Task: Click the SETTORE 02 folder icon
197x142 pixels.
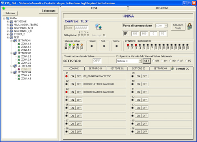Action: [x=15, y=53]
